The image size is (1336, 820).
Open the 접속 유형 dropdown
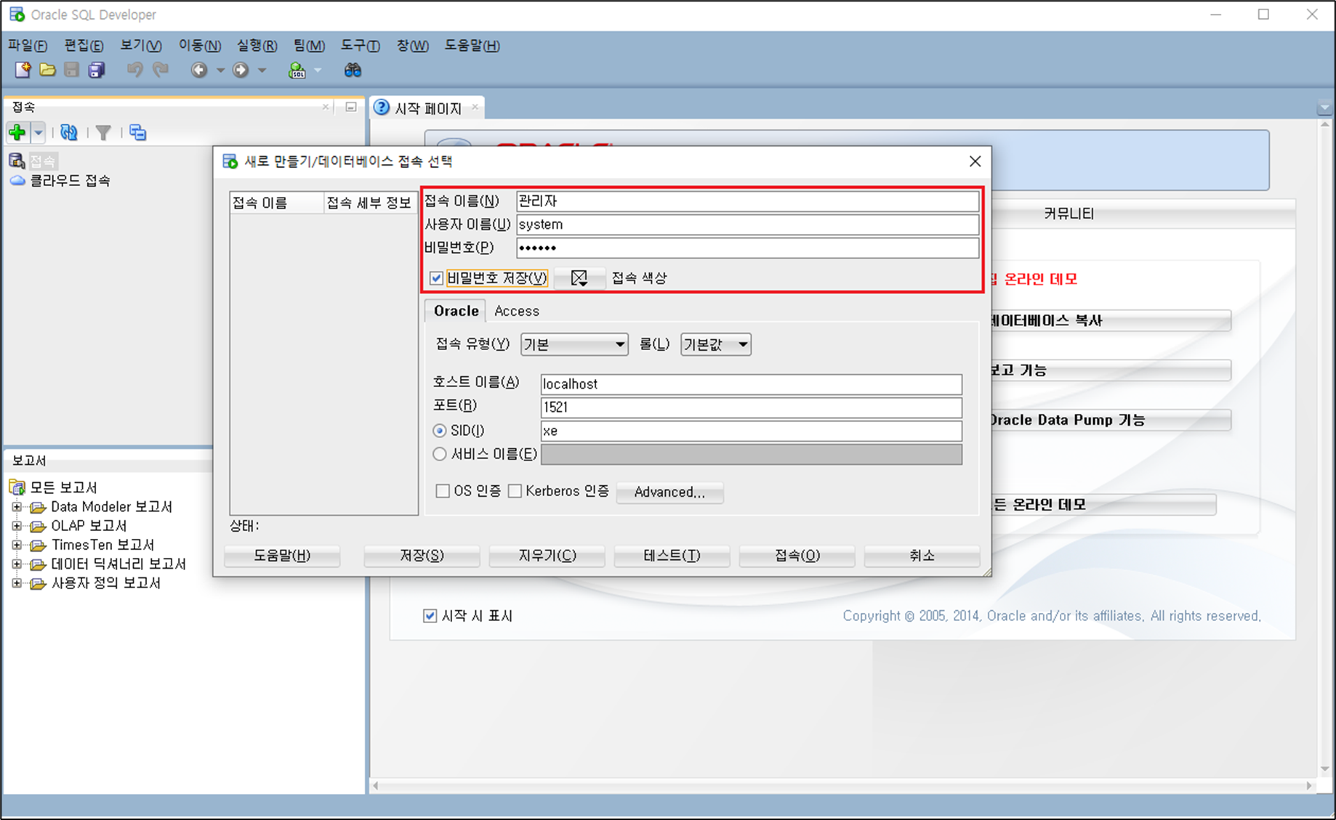click(574, 344)
